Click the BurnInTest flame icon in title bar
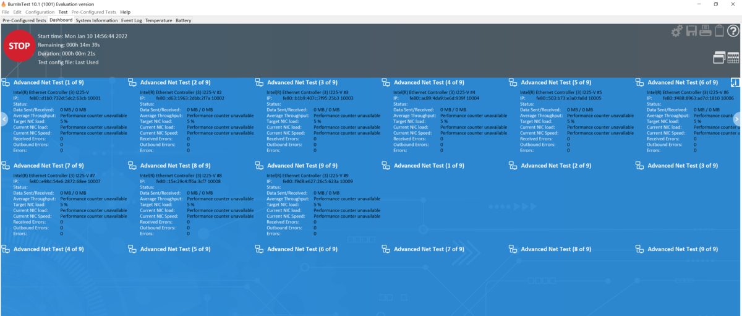 point(4,4)
